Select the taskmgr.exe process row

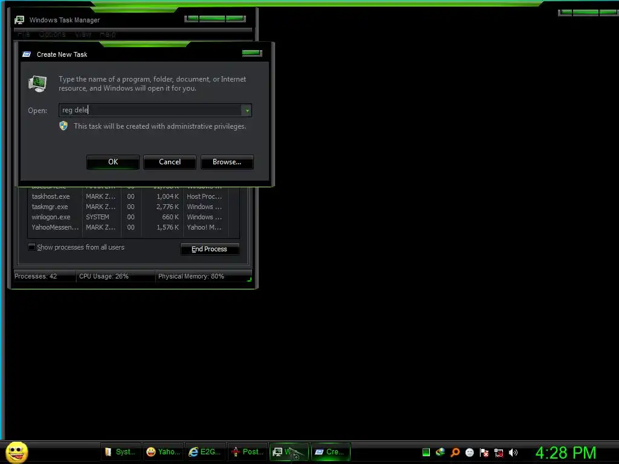(x=134, y=207)
